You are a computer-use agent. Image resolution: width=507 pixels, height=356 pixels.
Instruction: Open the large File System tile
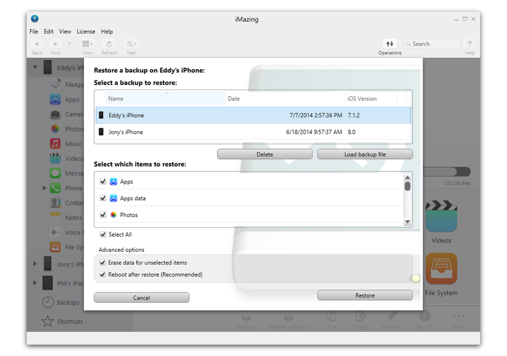pyautogui.click(x=441, y=269)
